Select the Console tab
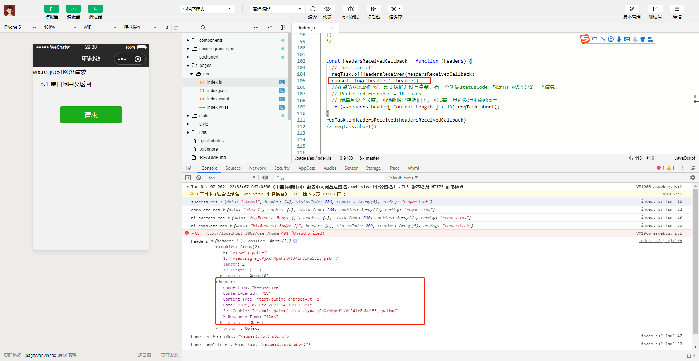699x361 pixels. (209, 168)
